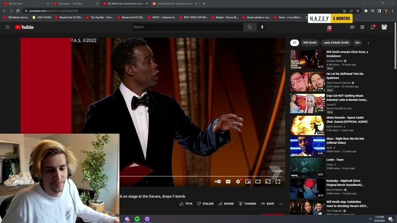Image resolution: width=397 pixels, height=223 pixels.
Task: Open the browser Extensions puzzle icon
Action: click(366, 11)
